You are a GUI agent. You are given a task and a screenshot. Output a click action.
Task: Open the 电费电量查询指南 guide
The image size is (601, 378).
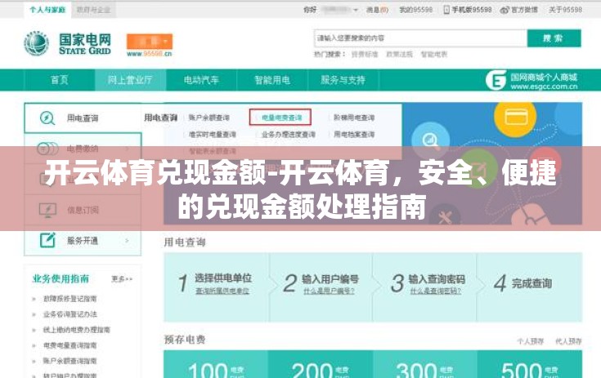(70, 345)
